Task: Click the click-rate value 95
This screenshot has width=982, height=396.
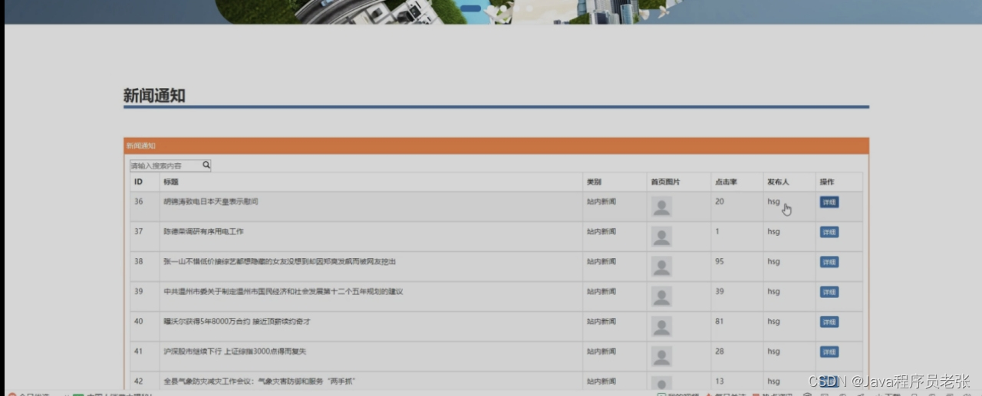Action: [720, 261]
